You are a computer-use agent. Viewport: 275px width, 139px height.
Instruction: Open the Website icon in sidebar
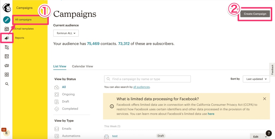(7, 56)
